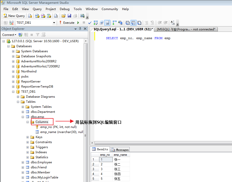Expand the System Databases folder
This screenshot has height=182, width=232.
click(13, 51)
